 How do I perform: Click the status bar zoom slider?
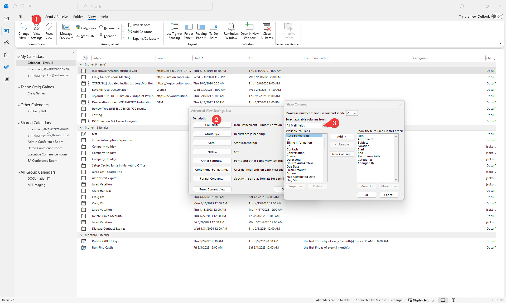coord(477,300)
